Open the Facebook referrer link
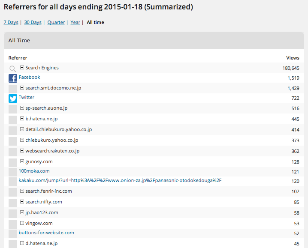Screen dimensions: 308x248 pos(29,77)
